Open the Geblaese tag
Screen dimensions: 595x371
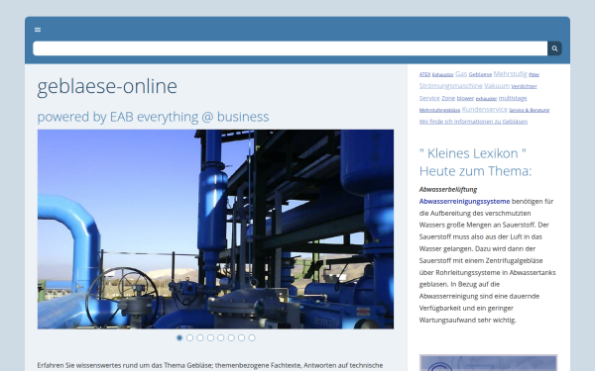pos(480,74)
